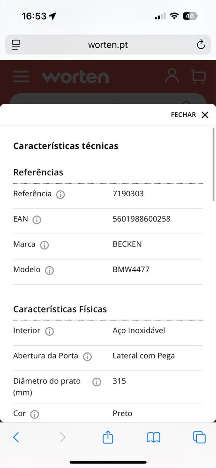Open the Worten hamburger menu
This screenshot has height=468, width=216.
click(x=21, y=76)
